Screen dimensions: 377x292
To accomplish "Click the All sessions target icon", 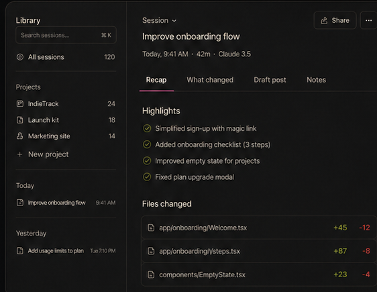I will pos(20,57).
